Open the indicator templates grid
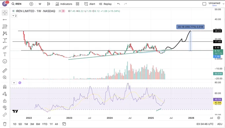Image resolution: width=225 pixels, height=128 pixels. pyautogui.click(x=77, y=4)
